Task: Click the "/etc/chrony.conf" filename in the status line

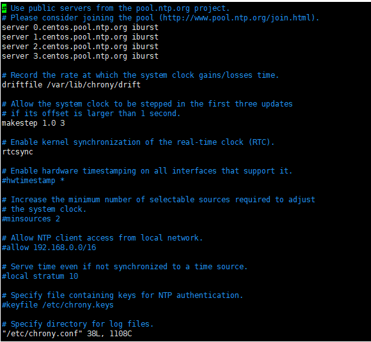Action: pyautogui.click(x=42, y=334)
